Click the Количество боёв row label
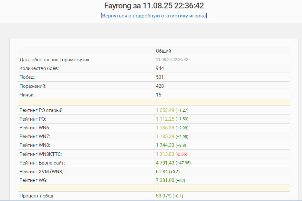This screenshot has height=201, width=302. click(39, 68)
